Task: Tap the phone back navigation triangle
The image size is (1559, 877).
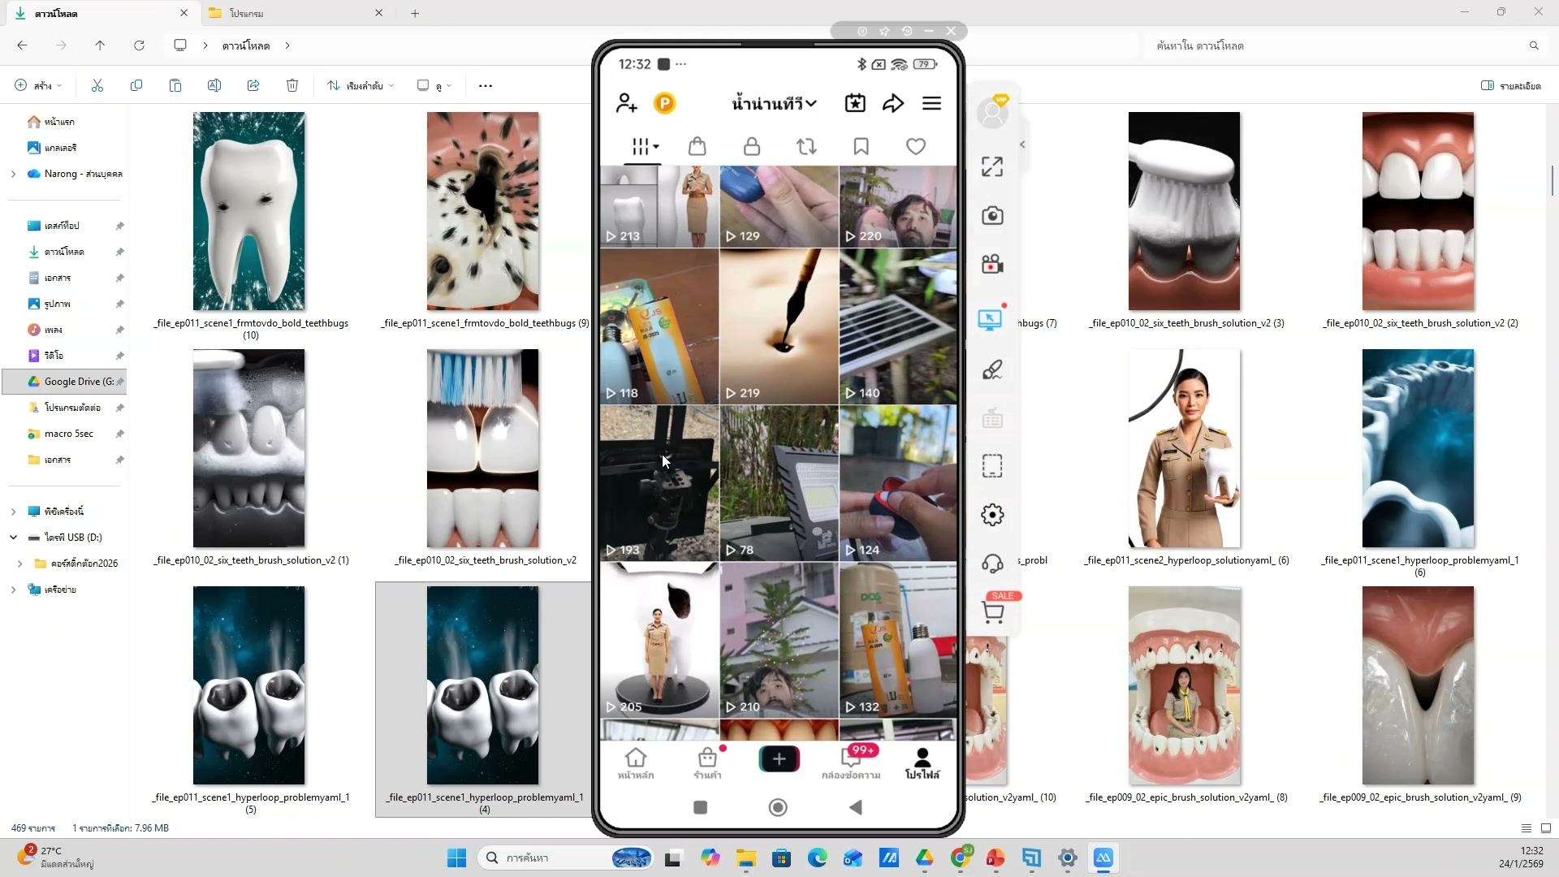Action: coord(855,807)
